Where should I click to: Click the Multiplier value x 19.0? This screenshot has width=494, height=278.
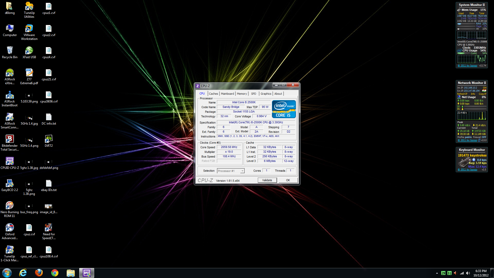click(229, 152)
